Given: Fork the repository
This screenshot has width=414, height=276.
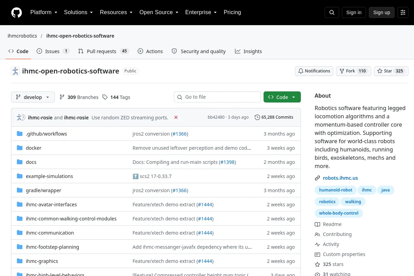Looking at the screenshot, I should (x=354, y=71).
